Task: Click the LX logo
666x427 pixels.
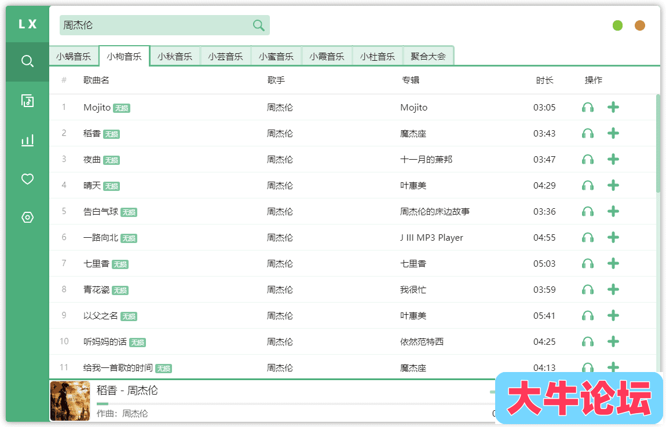Action: tap(28, 24)
